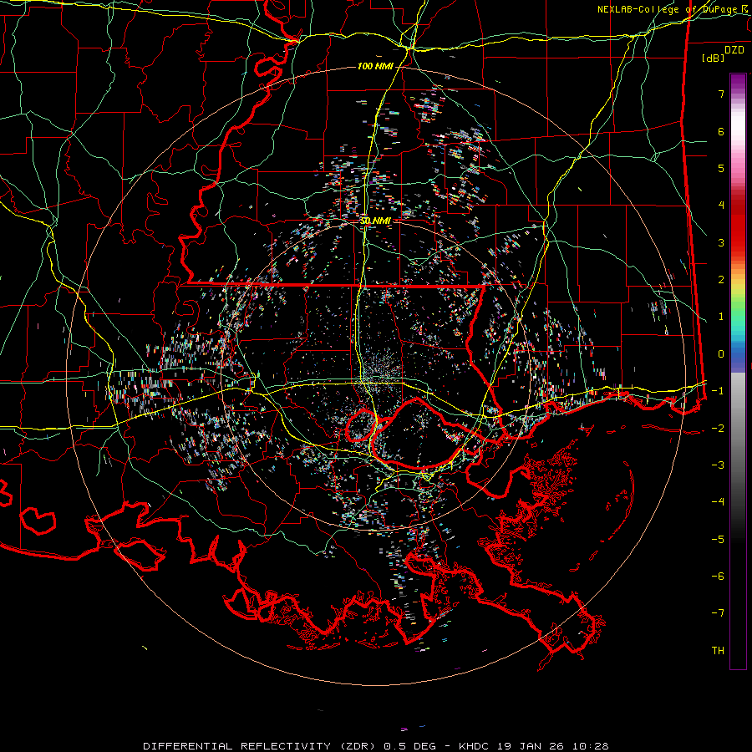Click the '100 NMI' range ring label

[x=375, y=66]
